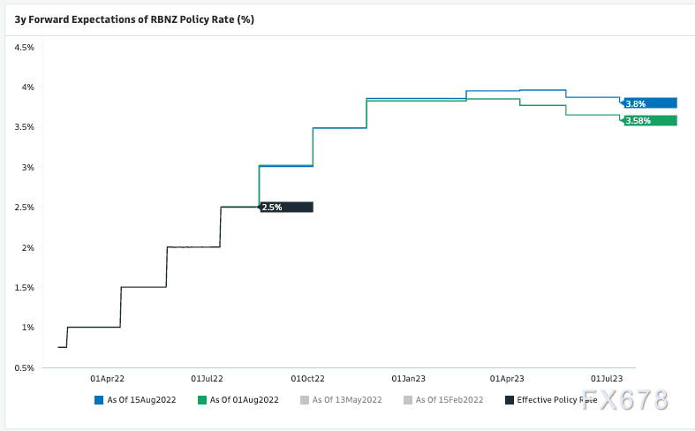Click the 01Oct22 x-axis date label
This screenshot has width=695, height=431.
308,375
